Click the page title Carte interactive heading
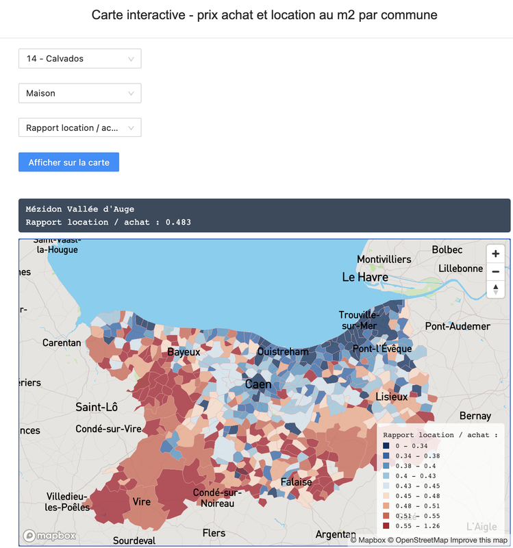Viewport: 513px width, 548px height. [x=264, y=15]
